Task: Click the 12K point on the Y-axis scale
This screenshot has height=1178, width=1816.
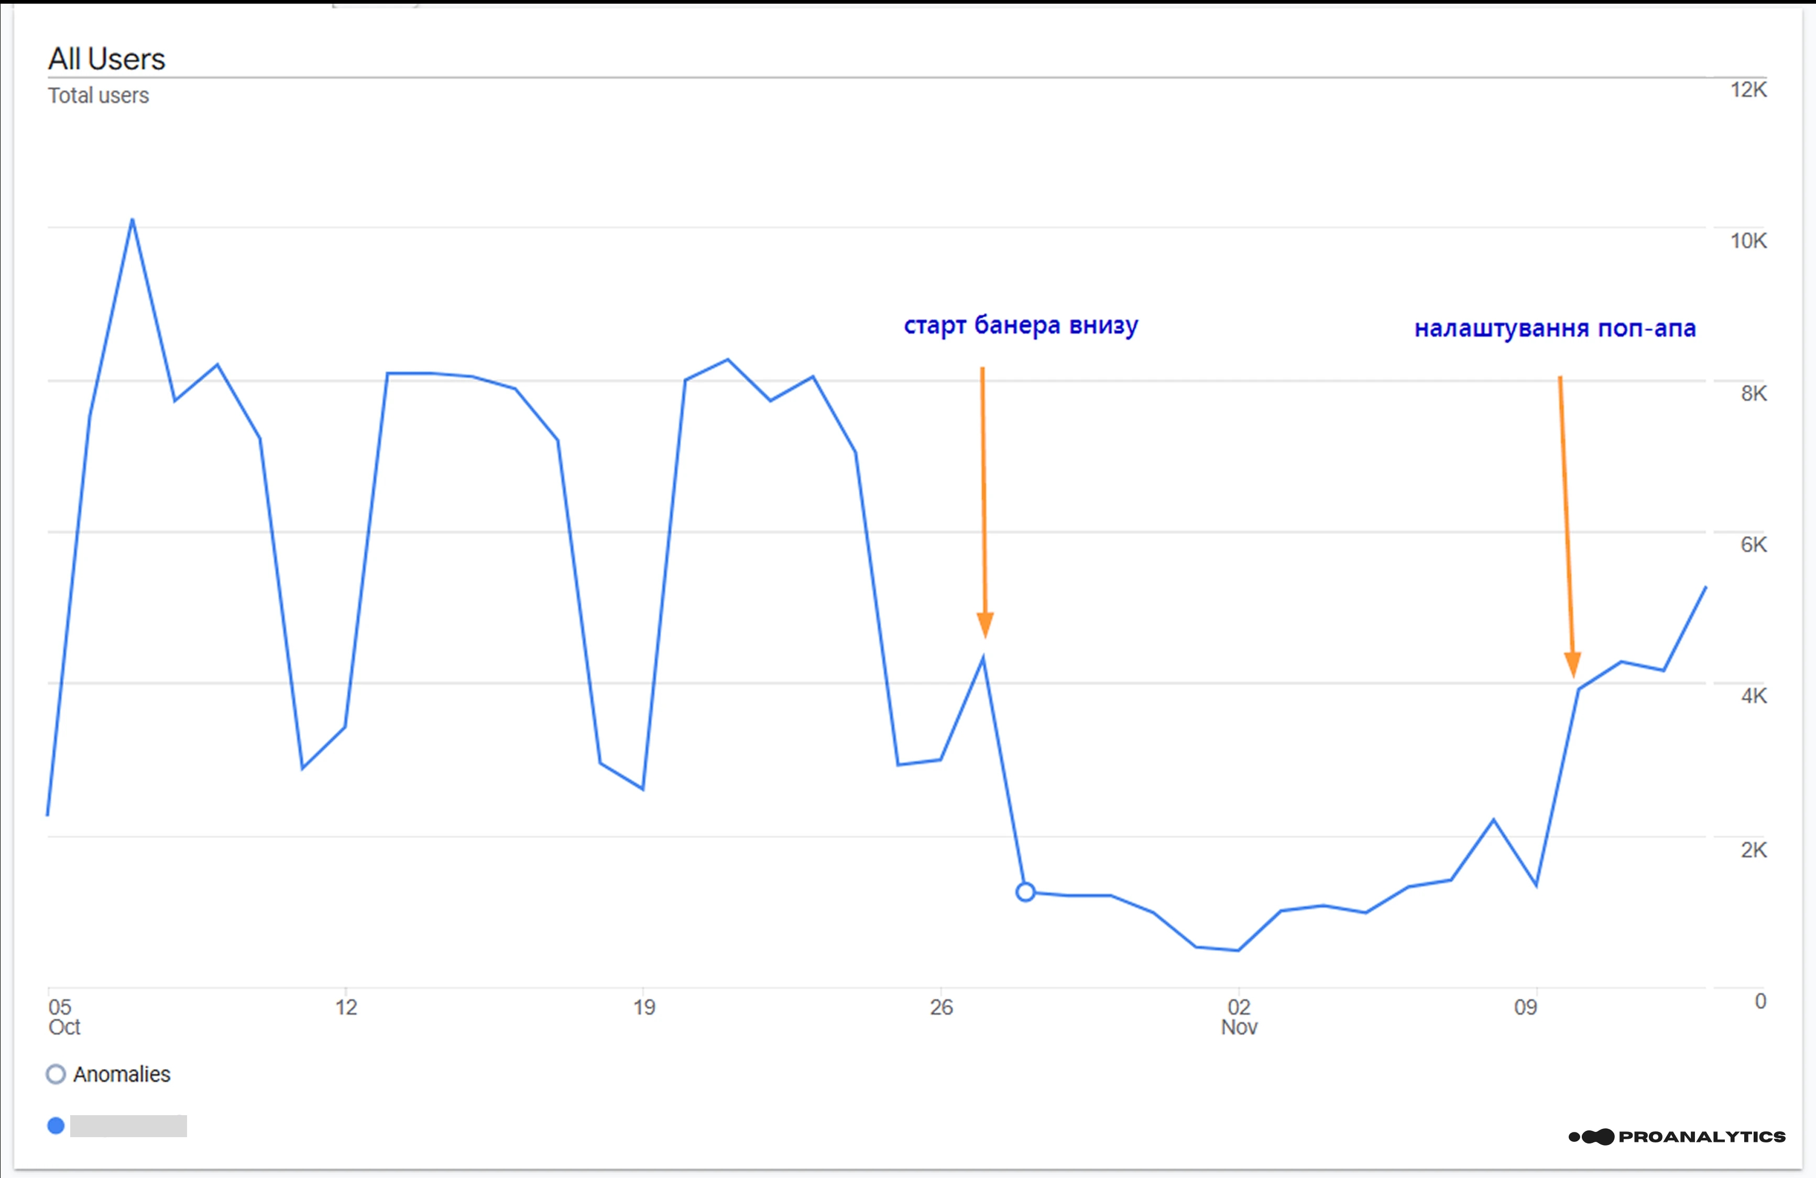Action: click(1747, 89)
